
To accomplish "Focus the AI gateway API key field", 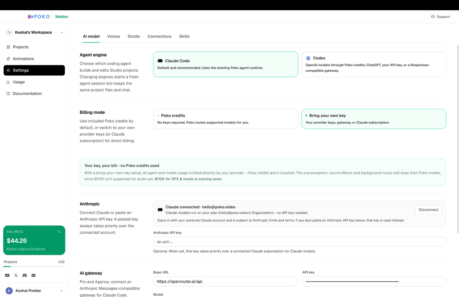I will 374,281.
